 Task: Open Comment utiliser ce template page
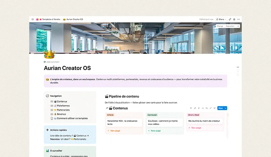point(71,118)
